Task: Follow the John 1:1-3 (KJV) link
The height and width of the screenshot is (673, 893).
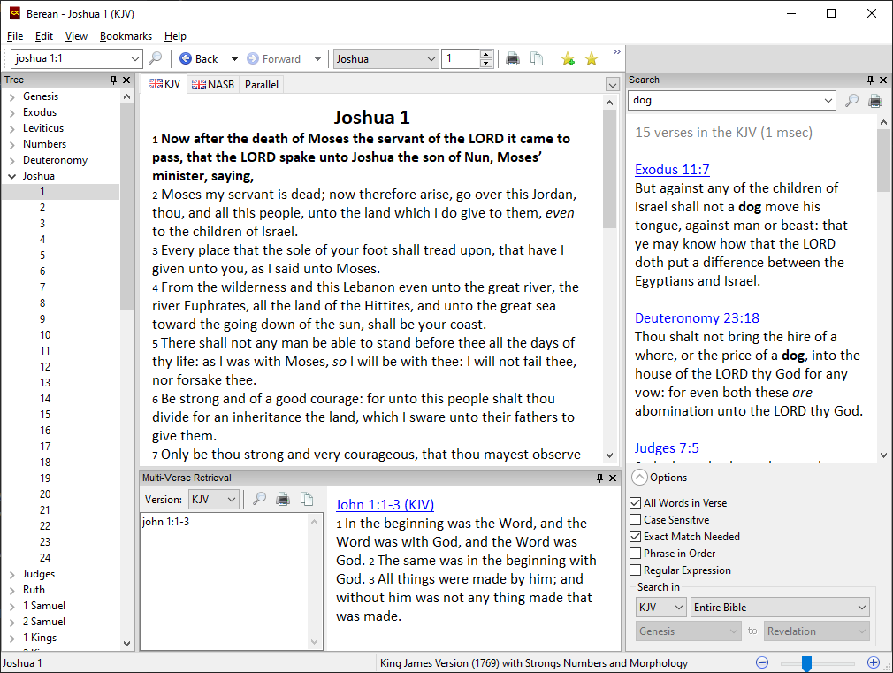Action: (x=385, y=504)
